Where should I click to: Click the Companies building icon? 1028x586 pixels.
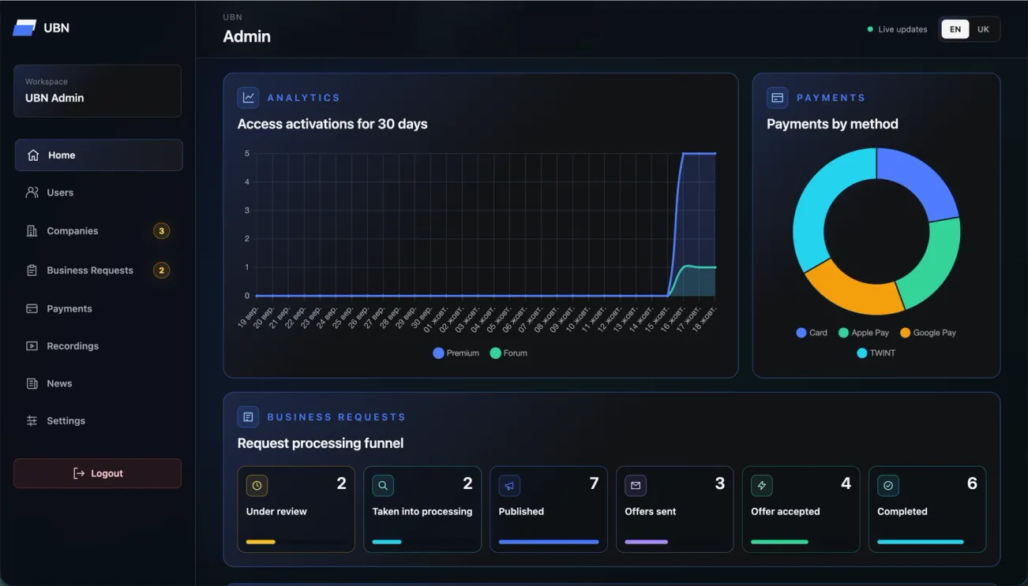pyautogui.click(x=32, y=231)
